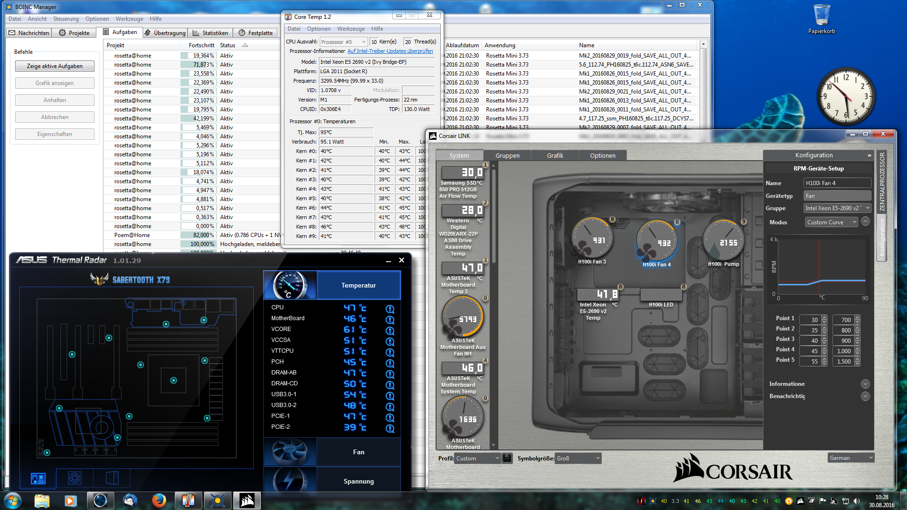Click the info icon beside PCH temperature
Viewport: 907px width, 510px height.
coord(390,363)
